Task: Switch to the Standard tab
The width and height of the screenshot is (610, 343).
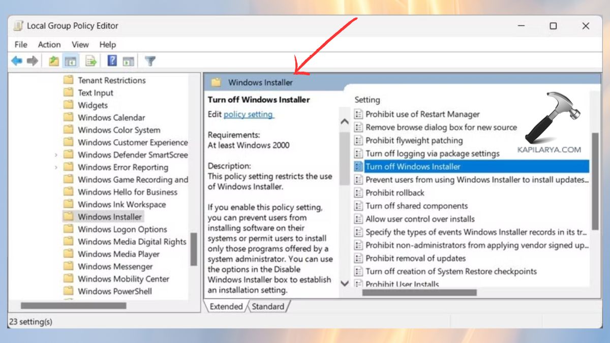Action: 268,306
